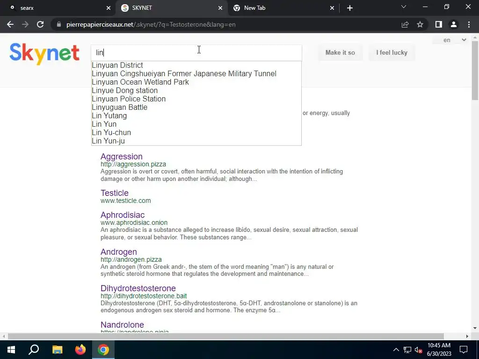The image size is (479, 359).
Task: Click the Skynet logo
Action: (44, 53)
